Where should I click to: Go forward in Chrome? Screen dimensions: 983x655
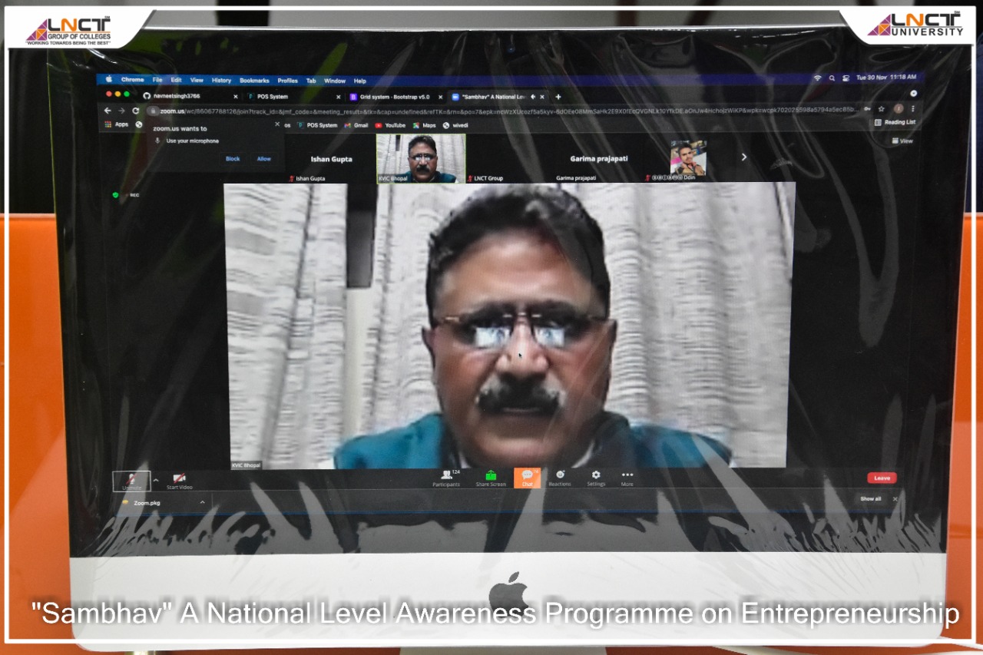[x=121, y=111]
